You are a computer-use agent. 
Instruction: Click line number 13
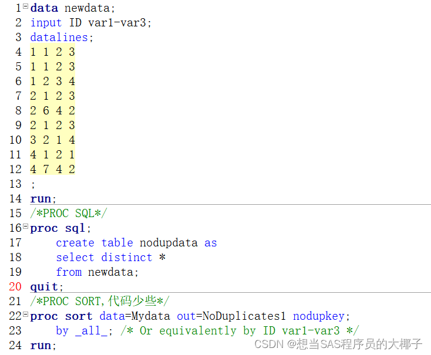coord(15,184)
